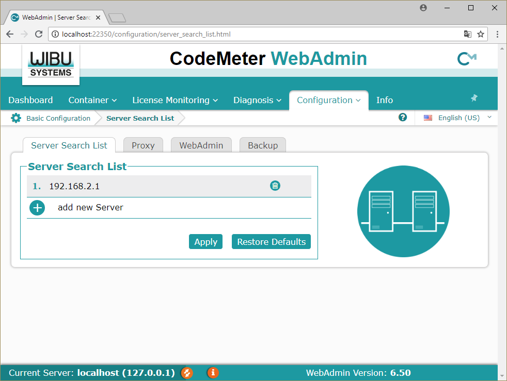
Task: Click the Chrome profile account icon
Action: (423, 8)
